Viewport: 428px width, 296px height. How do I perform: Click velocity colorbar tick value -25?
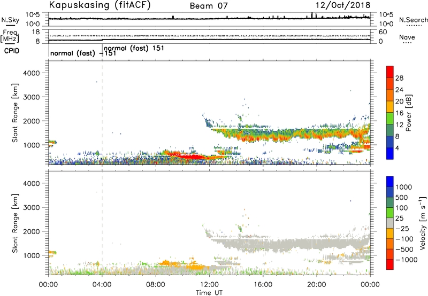tap(402, 229)
